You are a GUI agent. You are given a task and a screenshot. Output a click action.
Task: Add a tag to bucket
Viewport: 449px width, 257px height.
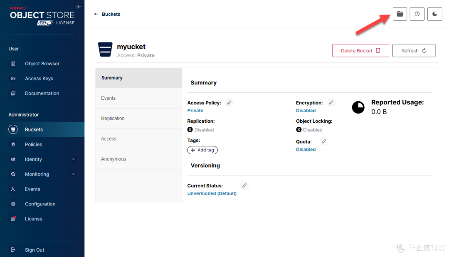[202, 150]
